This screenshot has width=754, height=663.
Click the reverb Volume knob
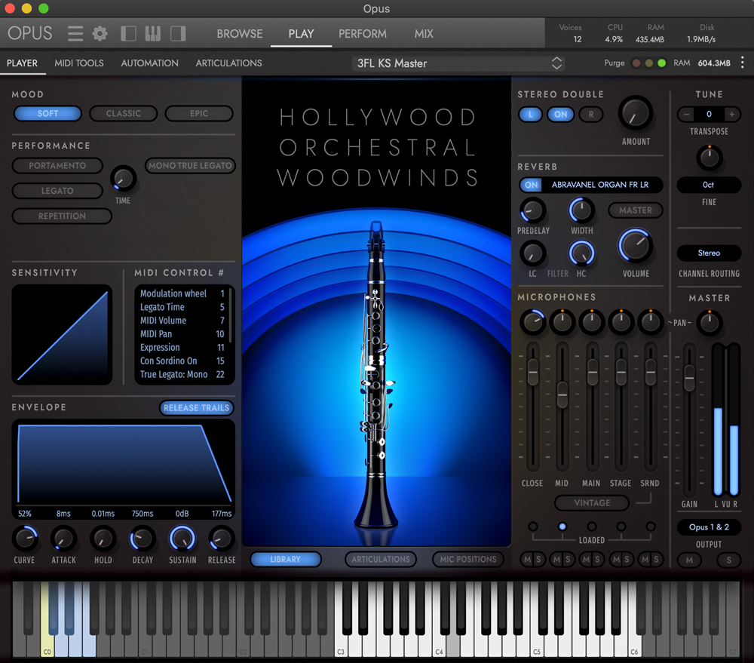pos(635,246)
